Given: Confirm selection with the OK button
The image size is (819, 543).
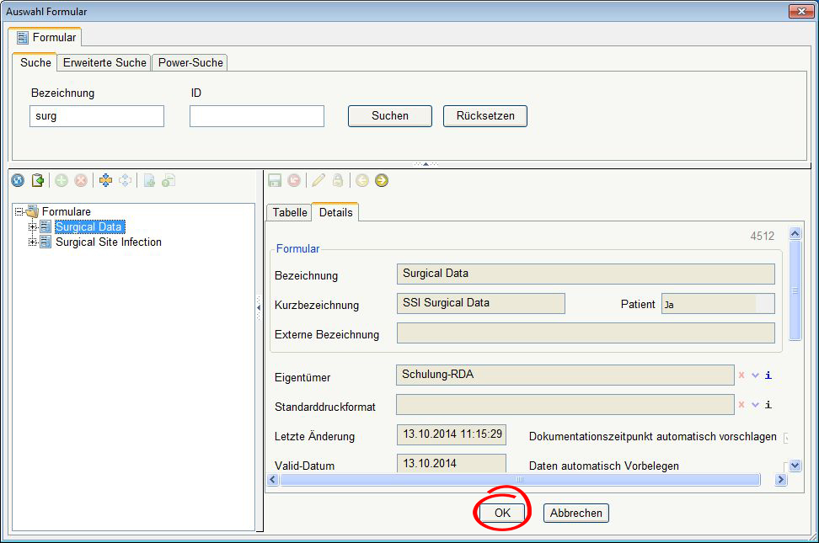Looking at the screenshot, I should pyautogui.click(x=502, y=513).
